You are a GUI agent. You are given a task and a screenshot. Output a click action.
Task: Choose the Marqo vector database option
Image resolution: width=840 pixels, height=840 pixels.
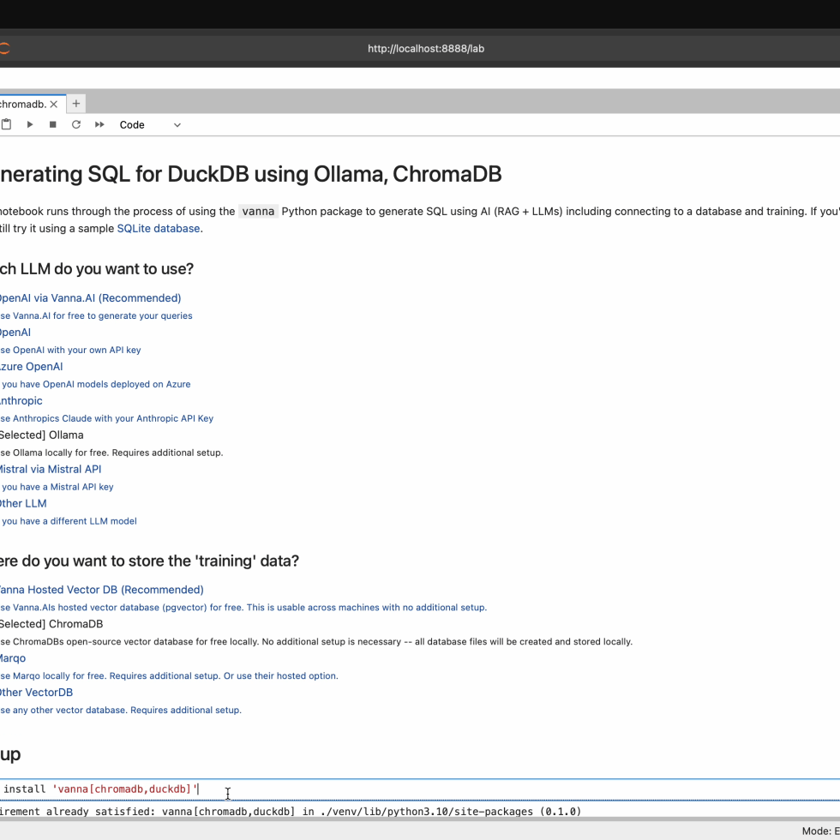click(13, 658)
